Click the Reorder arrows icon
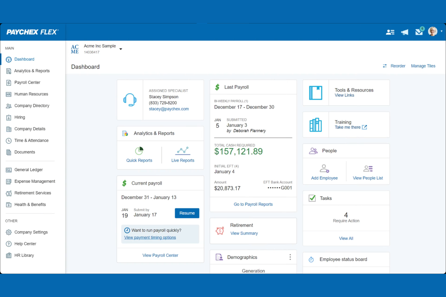This screenshot has height=297, width=446. point(385,66)
